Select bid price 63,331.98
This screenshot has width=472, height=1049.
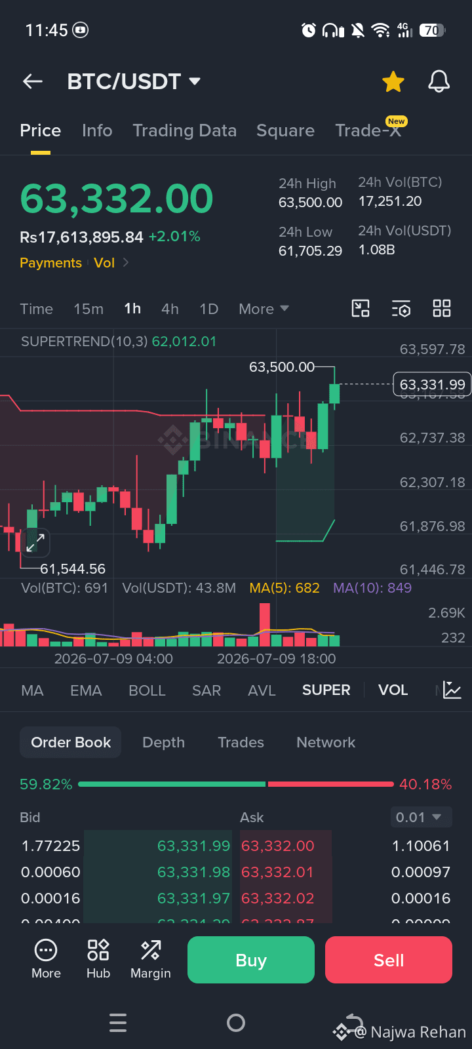(193, 872)
